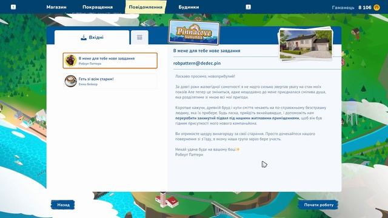Open the Будинки tab
The height and width of the screenshot is (218, 388).
(x=189, y=7)
